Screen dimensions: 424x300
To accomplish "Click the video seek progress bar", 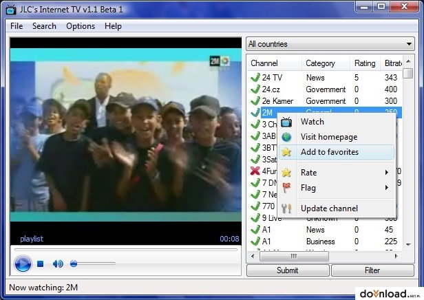I will click(126, 250).
